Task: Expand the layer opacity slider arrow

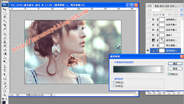Action: [x=181, y=10]
